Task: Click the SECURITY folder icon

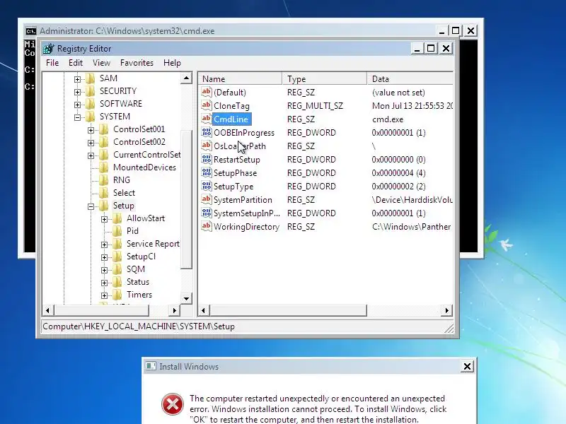Action: click(x=91, y=91)
